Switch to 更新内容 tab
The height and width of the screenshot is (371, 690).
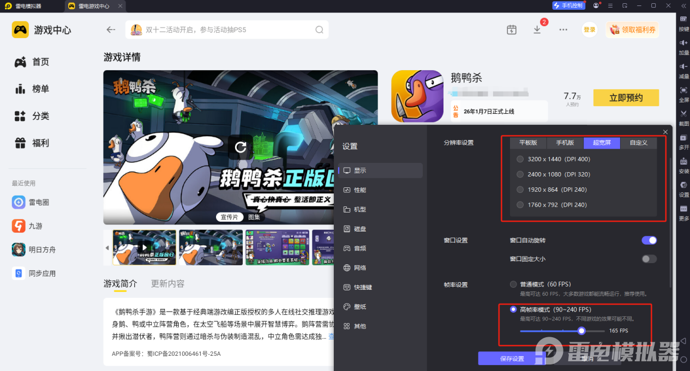pyautogui.click(x=168, y=284)
